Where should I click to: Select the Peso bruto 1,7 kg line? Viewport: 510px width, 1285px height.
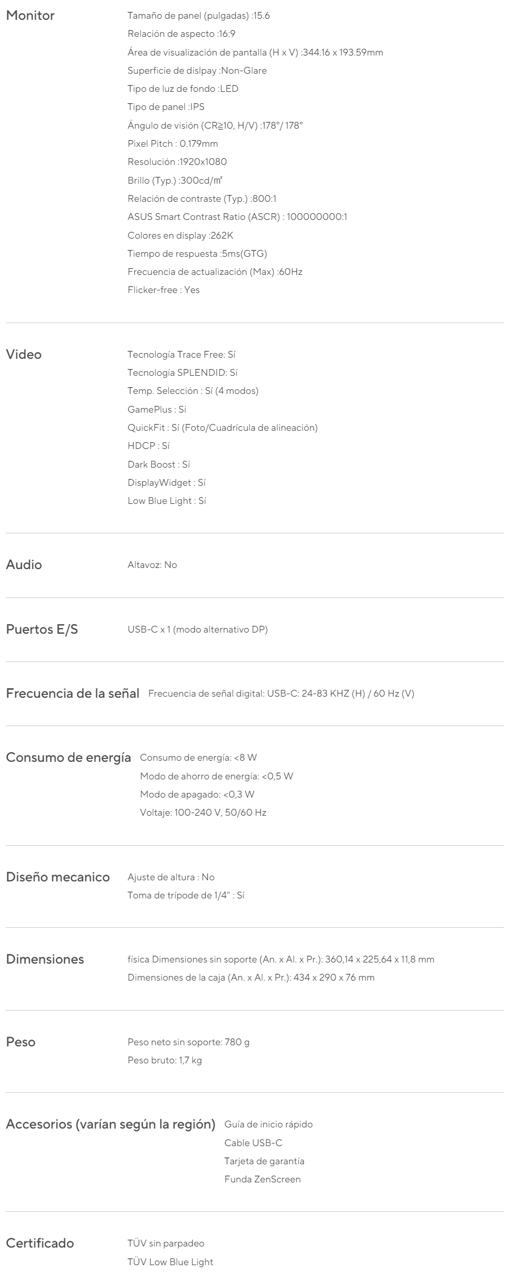point(165,1061)
